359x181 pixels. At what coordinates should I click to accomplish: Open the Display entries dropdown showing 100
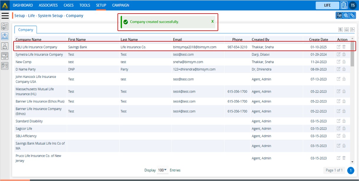(162, 170)
